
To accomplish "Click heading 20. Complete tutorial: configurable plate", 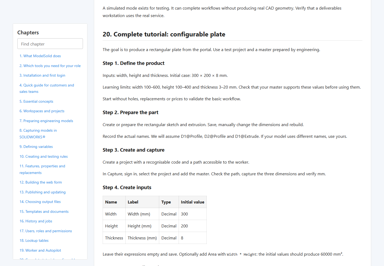I will [x=164, y=34].
